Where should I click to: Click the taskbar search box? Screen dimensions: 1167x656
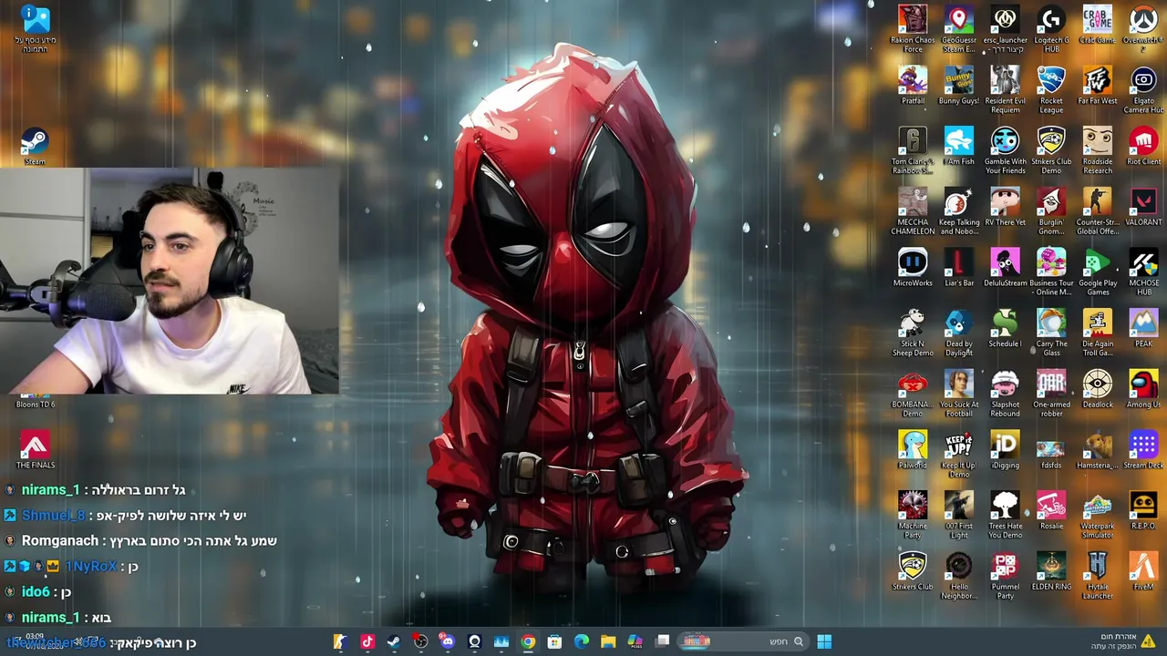click(741, 641)
